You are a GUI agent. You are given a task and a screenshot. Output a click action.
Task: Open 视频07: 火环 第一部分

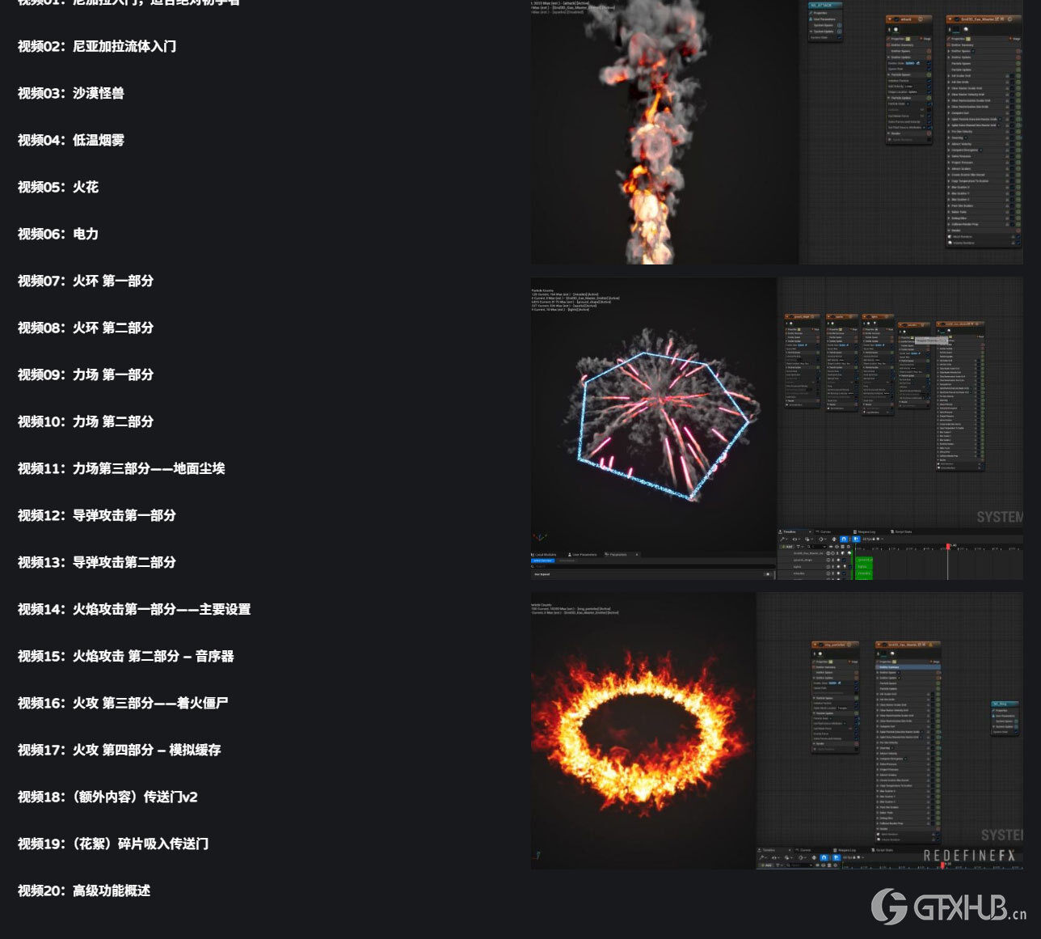[86, 281]
